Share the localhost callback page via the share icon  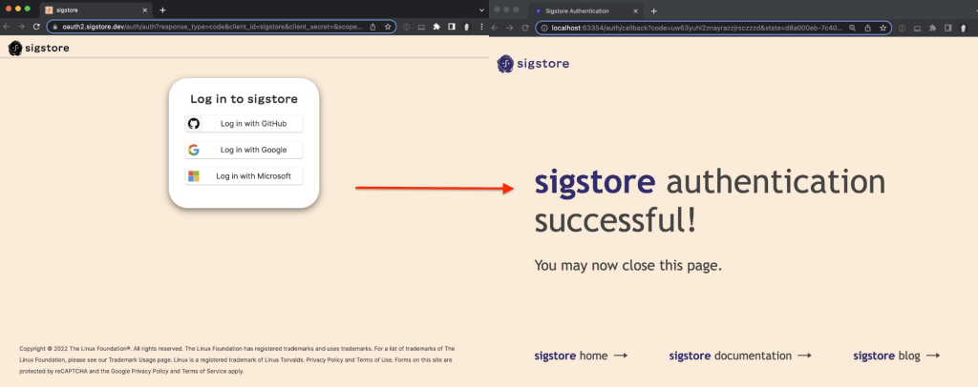[866, 28]
